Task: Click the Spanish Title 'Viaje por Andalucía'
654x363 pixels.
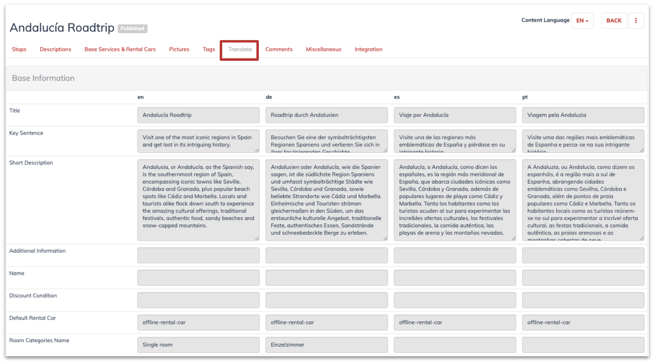Action: coord(455,115)
